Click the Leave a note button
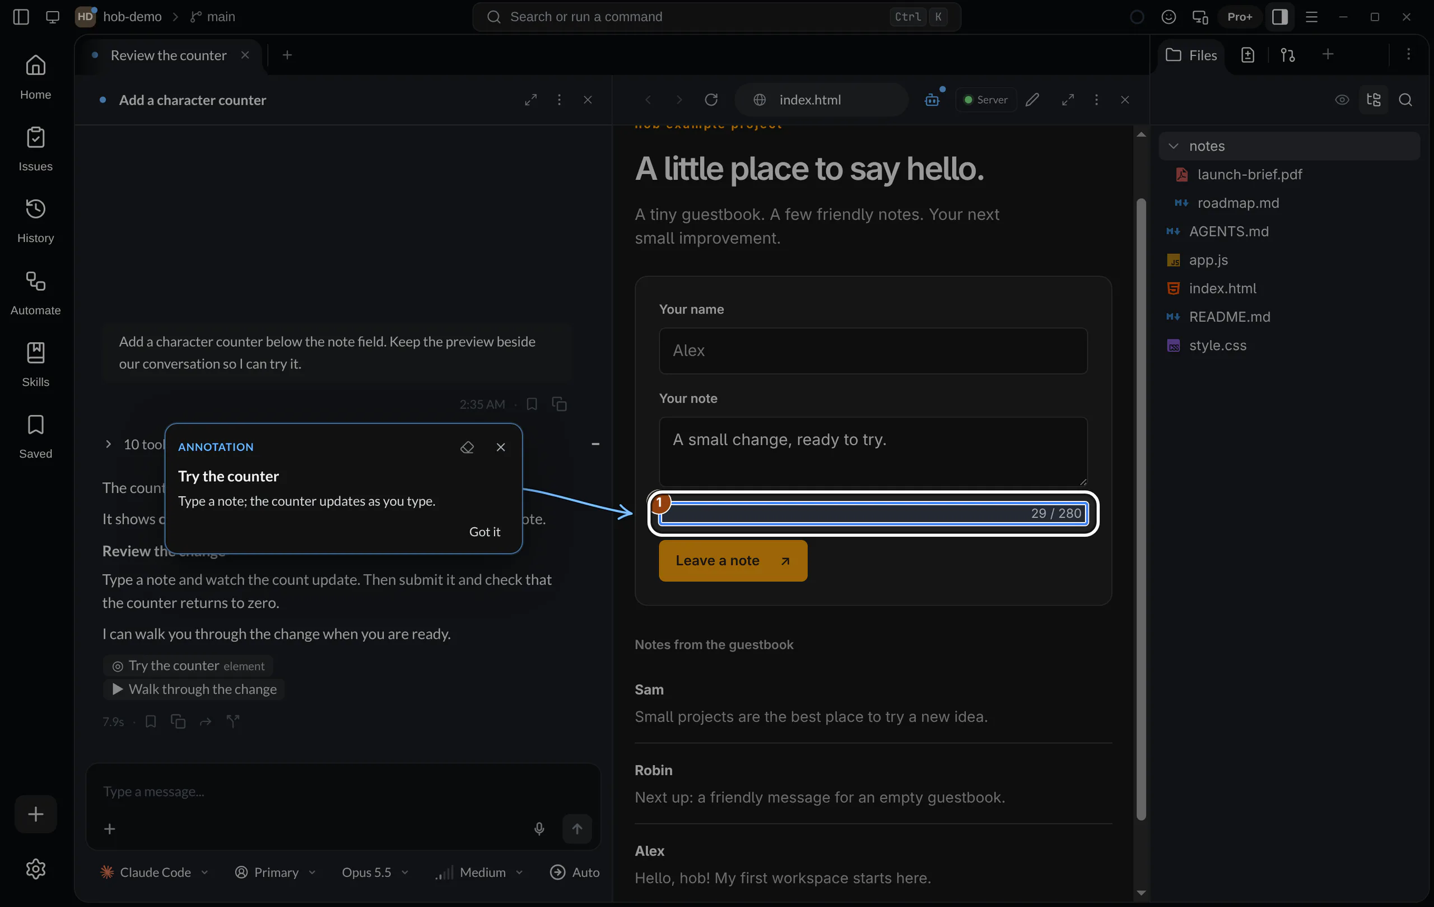1434x907 pixels. 733,561
